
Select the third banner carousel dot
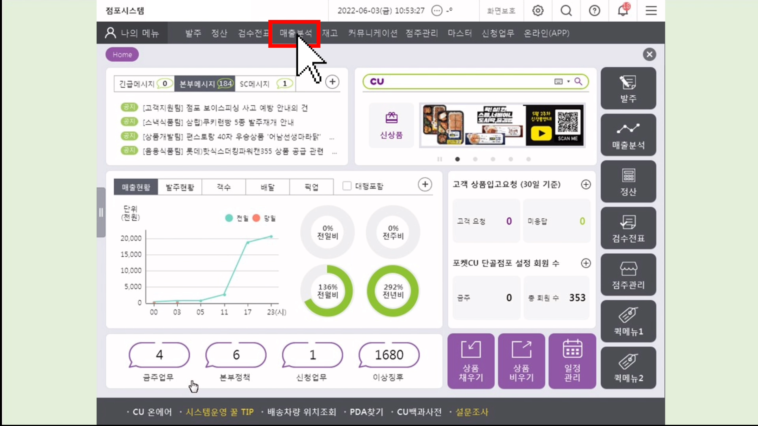(x=493, y=159)
